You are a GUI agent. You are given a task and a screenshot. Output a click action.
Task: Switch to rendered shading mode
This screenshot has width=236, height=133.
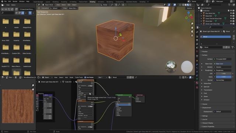point(190,5)
